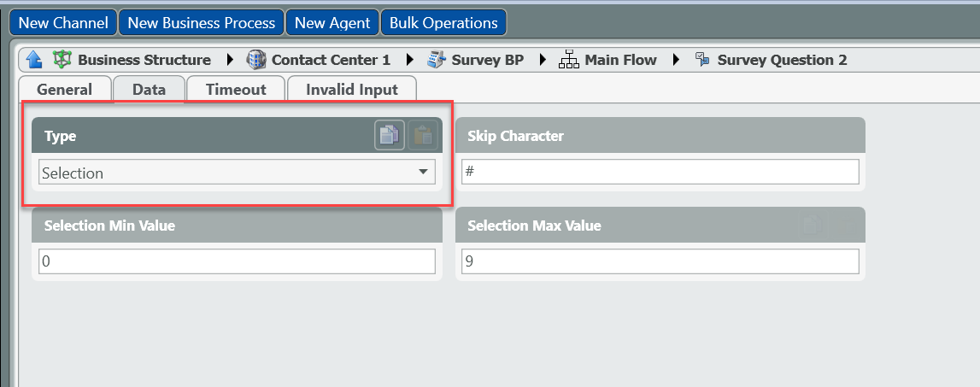This screenshot has width=980, height=387.
Task: Expand the arrow after Business Structure
Action: (x=229, y=60)
